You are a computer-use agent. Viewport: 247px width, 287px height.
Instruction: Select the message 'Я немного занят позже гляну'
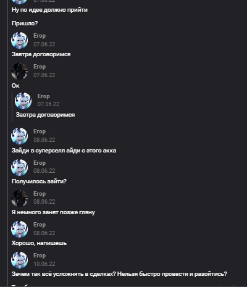coord(53,212)
